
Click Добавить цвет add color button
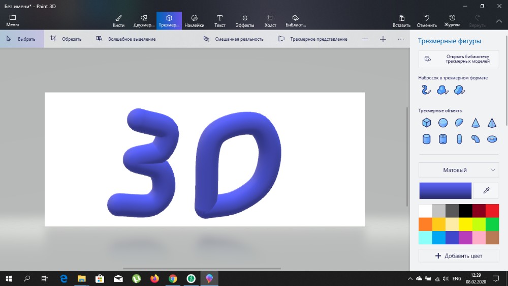(x=459, y=256)
